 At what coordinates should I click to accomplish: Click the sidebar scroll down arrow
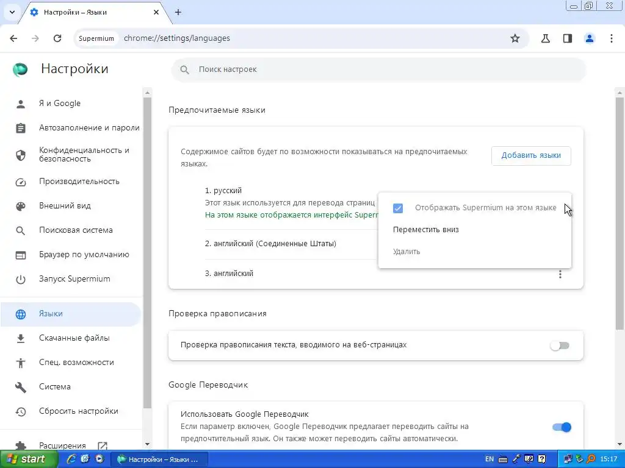click(x=147, y=444)
